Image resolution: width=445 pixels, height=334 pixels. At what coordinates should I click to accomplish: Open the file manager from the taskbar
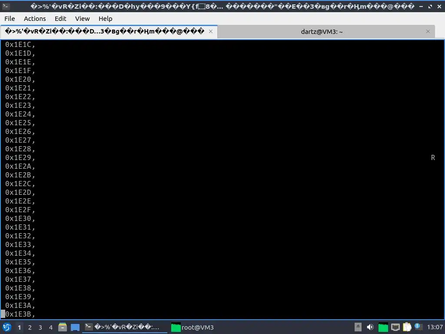pos(63,327)
